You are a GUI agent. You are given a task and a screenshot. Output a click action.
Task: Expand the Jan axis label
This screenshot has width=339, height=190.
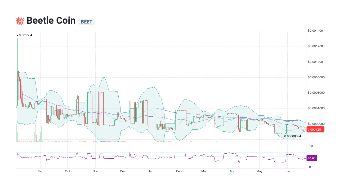[x=151, y=171]
